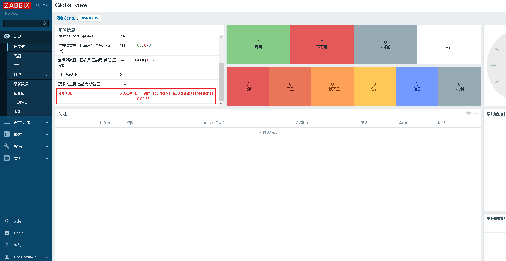Expand the User settings menu
The image size is (506, 261).
click(26, 257)
